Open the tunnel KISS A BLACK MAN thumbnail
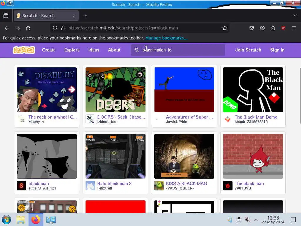 [184, 156]
